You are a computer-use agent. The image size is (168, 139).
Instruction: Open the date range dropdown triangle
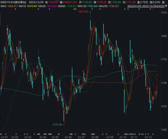[166, 6]
